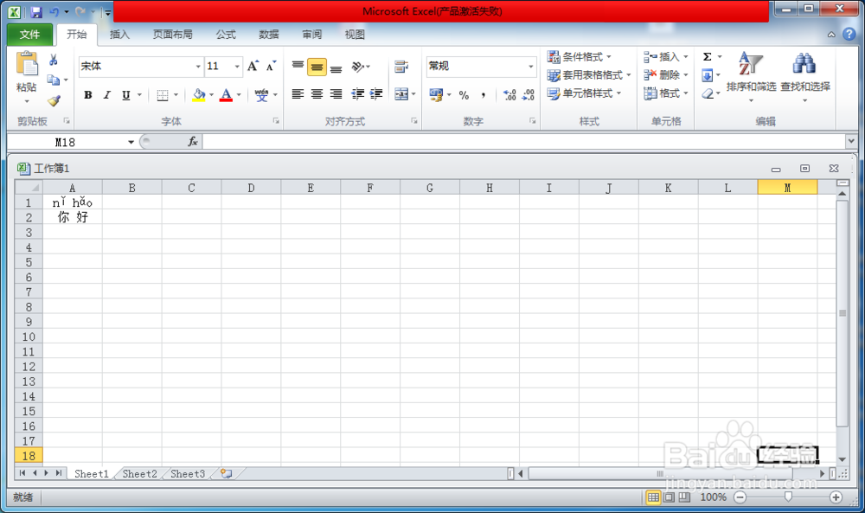Screen dimensions: 865x513
Task: Open Sort and Filter (排序和筛选)
Action: pyautogui.click(x=751, y=77)
